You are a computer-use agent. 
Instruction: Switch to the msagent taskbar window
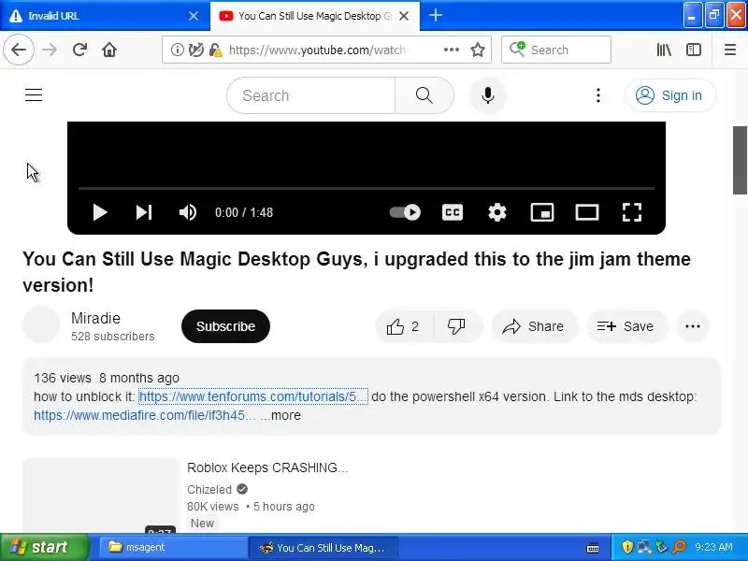click(173, 547)
